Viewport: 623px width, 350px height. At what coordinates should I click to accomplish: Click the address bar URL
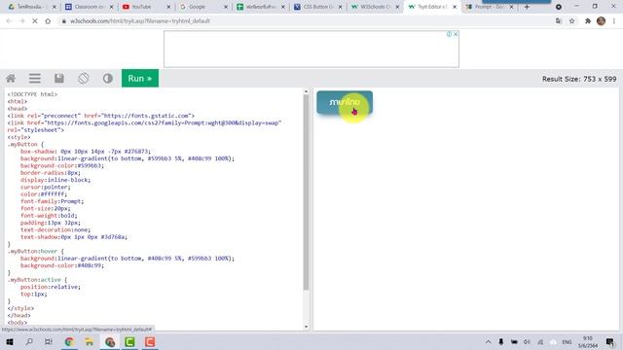click(140, 21)
